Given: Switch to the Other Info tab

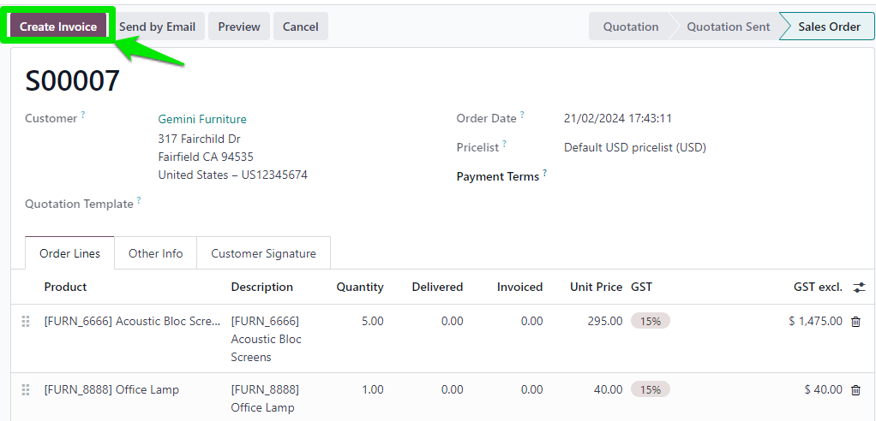Looking at the screenshot, I should [x=155, y=253].
